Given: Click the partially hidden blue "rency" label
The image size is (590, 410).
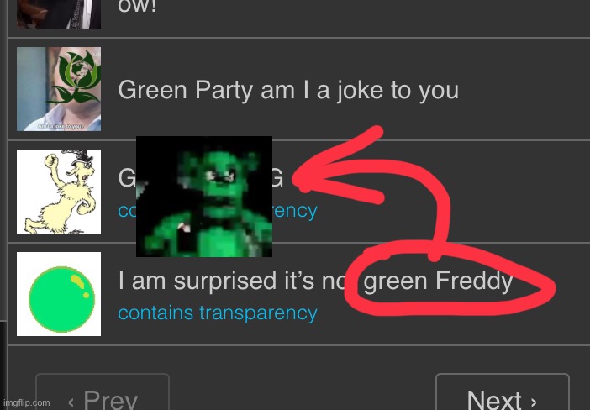Looking at the screenshot, I should click(x=295, y=211).
